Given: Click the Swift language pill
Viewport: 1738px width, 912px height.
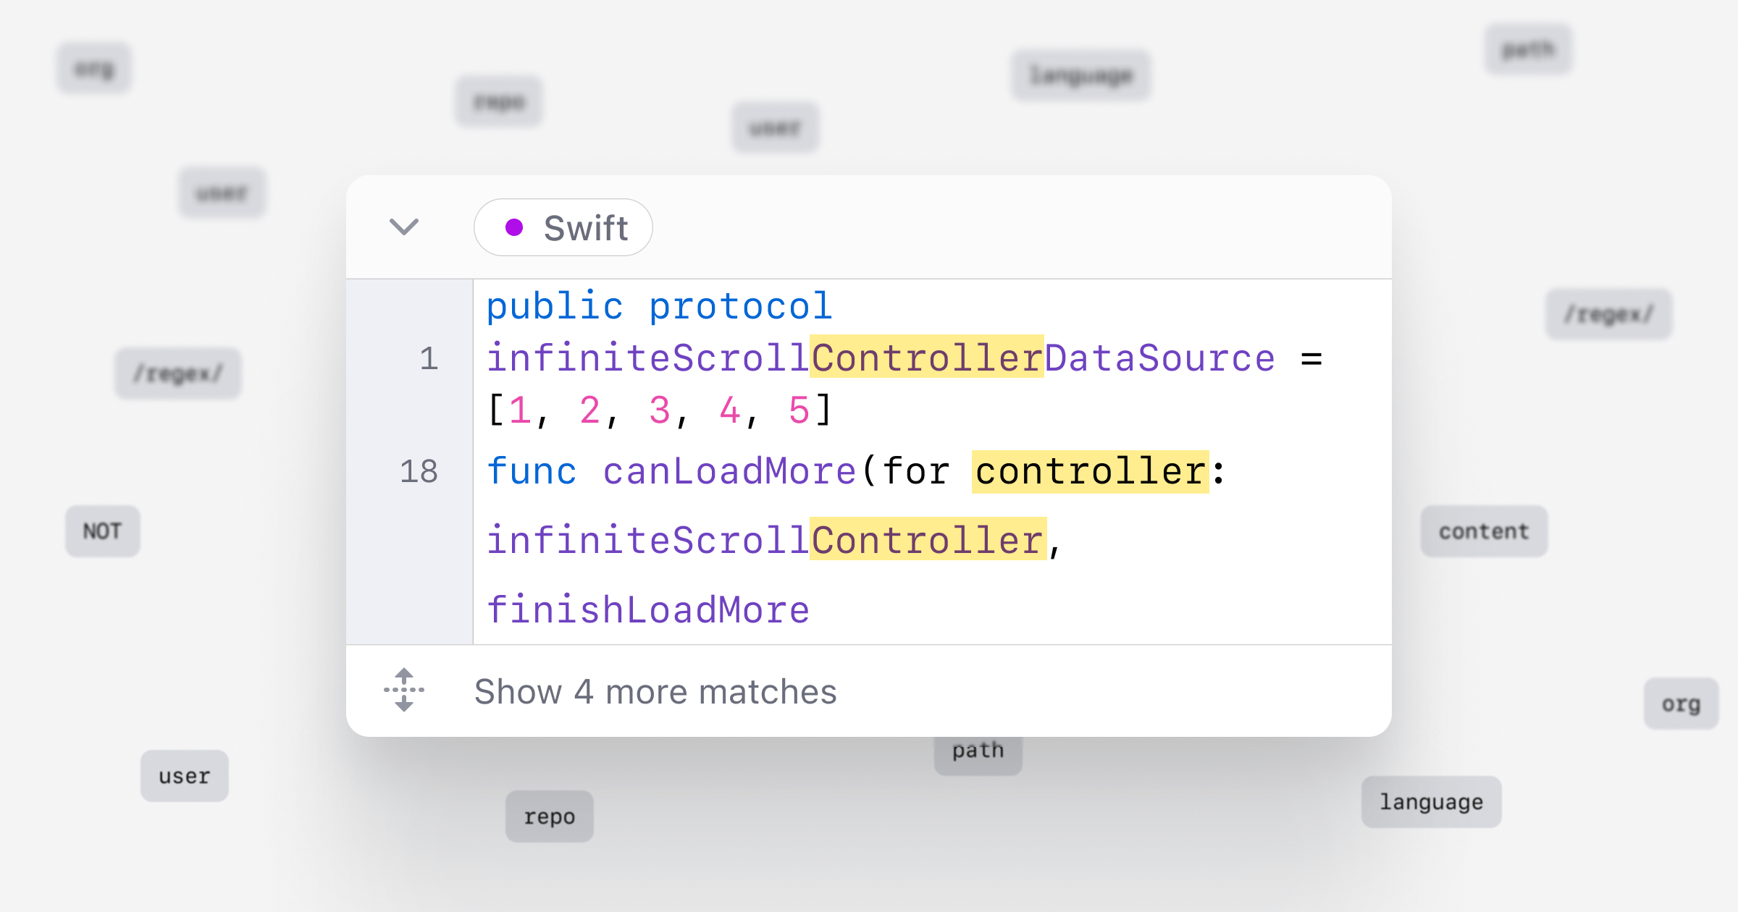Looking at the screenshot, I should click(x=563, y=227).
